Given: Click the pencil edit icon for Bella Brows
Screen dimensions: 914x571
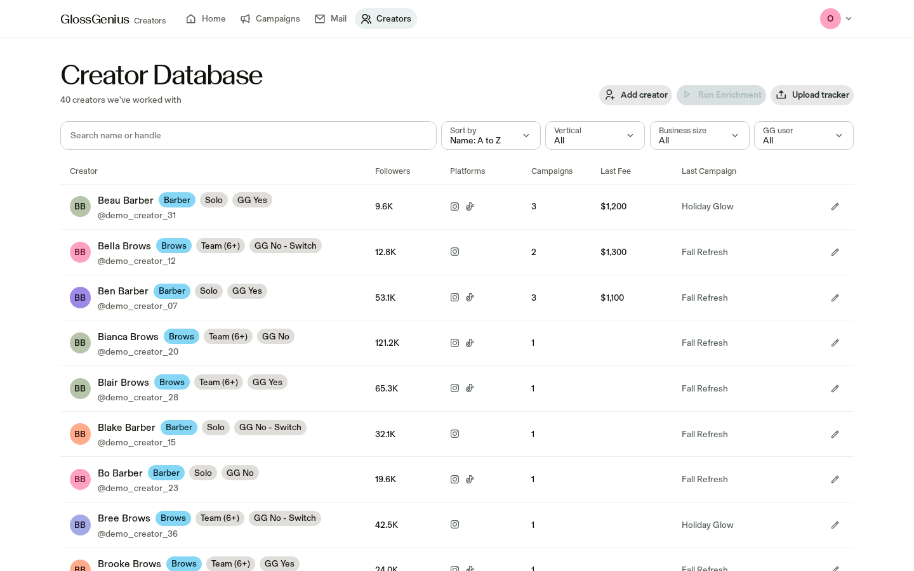Looking at the screenshot, I should (x=835, y=253).
